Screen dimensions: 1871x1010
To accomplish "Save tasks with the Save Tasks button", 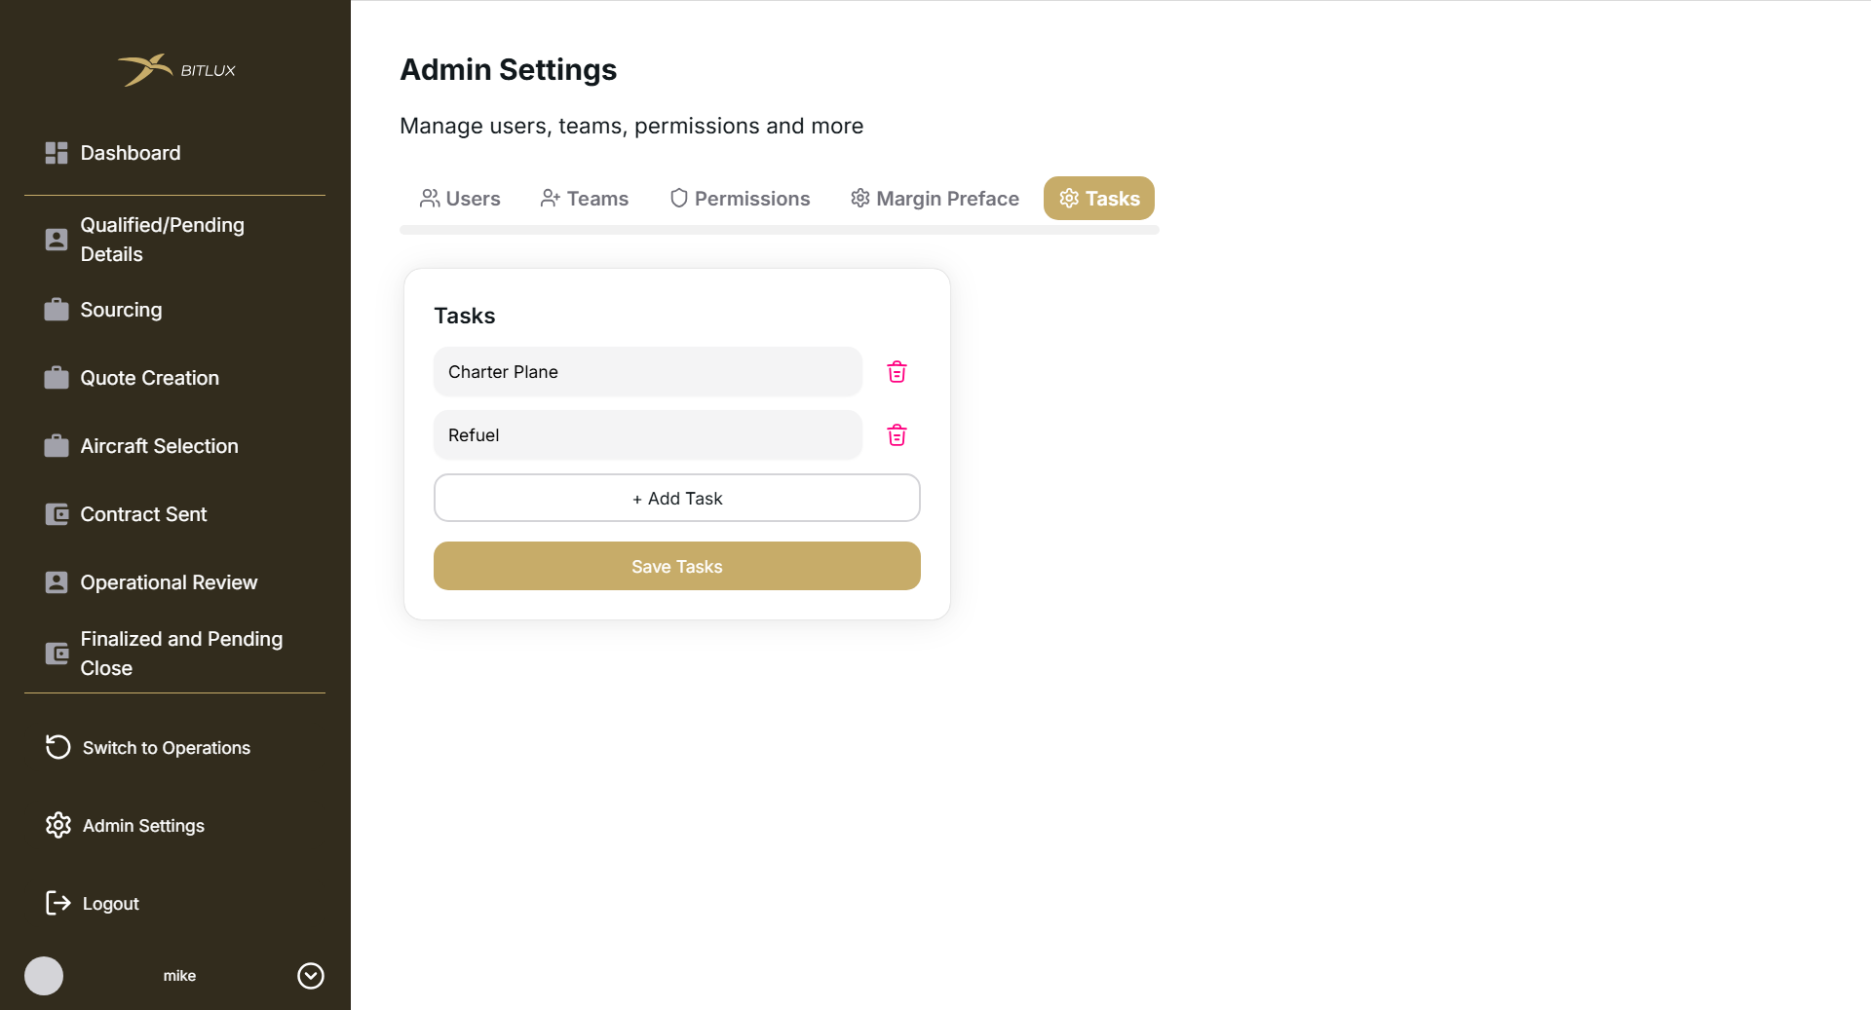I will pos(676,566).
